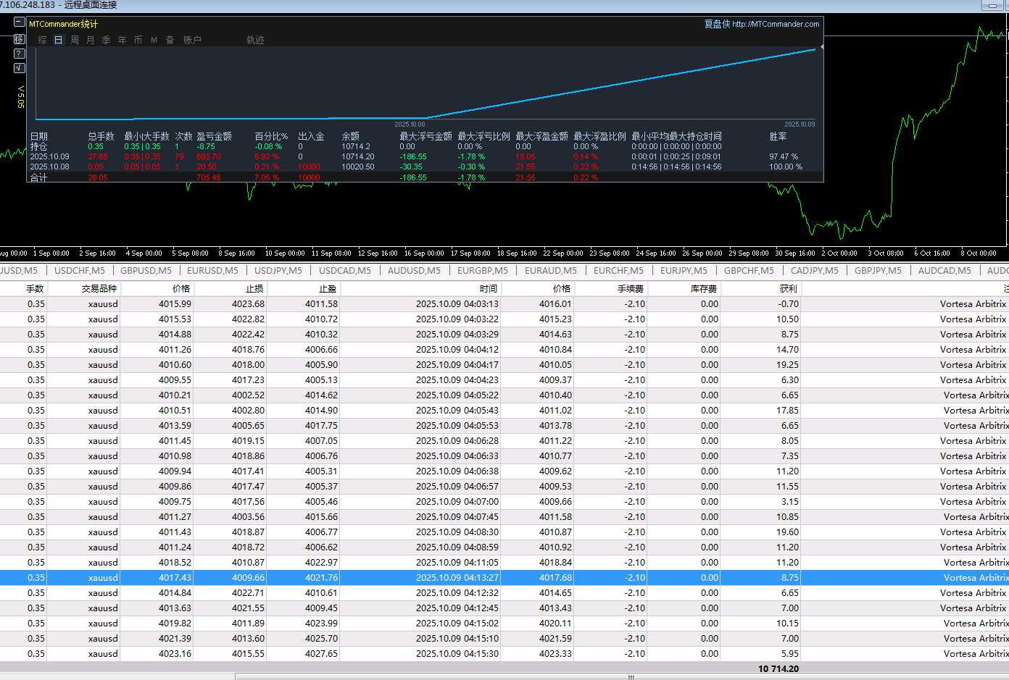Switch to the EURUSD,M5 chart tab
1009x680 pixels.
pos(212,271)
